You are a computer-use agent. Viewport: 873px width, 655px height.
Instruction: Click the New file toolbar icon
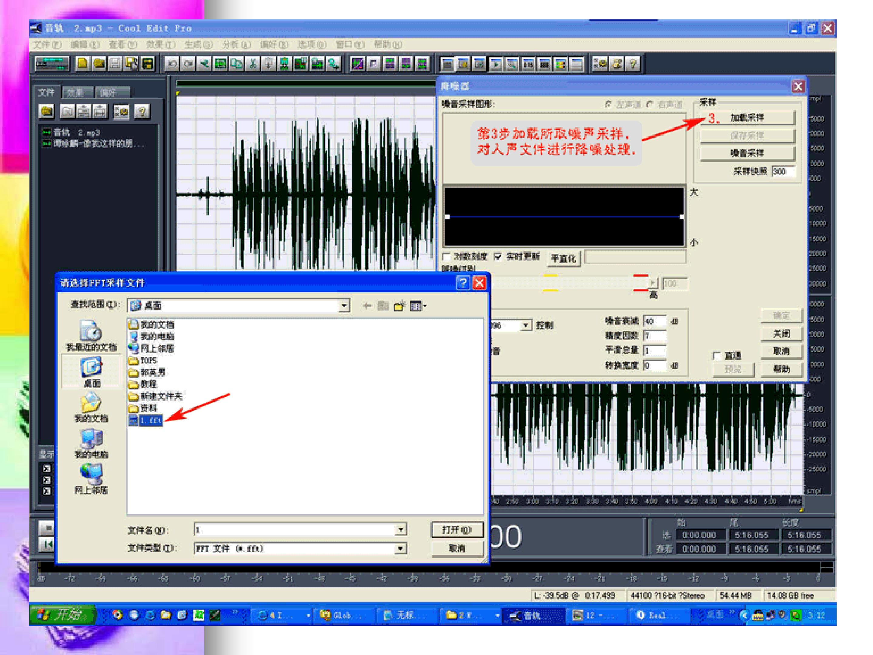coord(82,64)
